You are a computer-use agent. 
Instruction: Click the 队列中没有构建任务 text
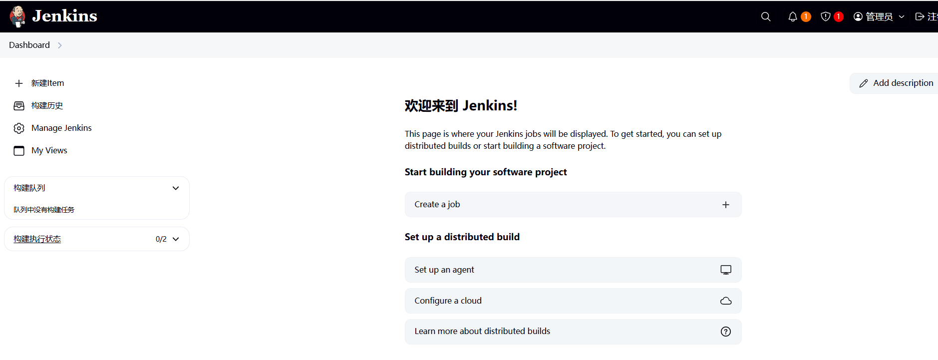point(44,210)
